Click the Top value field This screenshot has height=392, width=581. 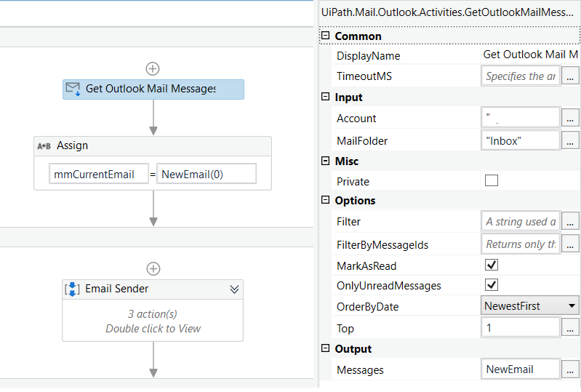[x=520, y=328]
